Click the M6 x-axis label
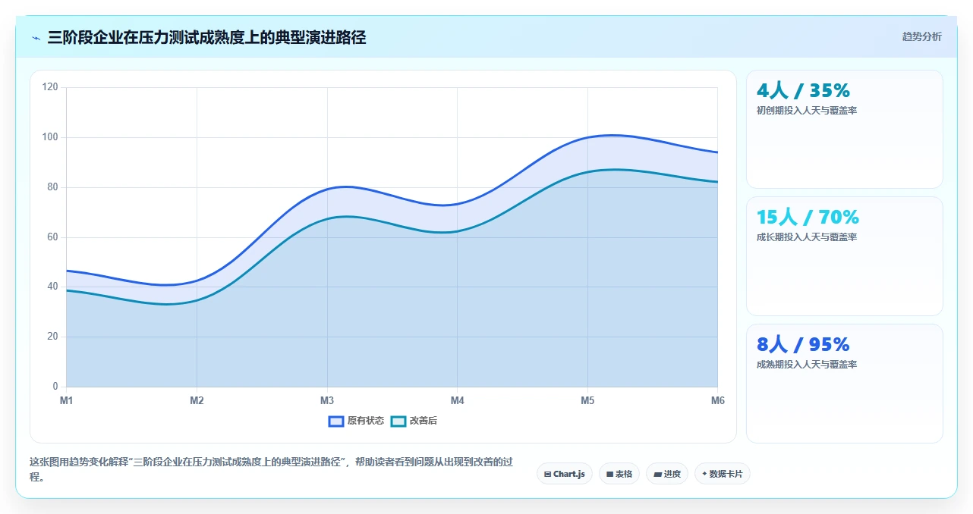The width and height of the screenshot is (973, 514). pyautogui.click(x=717, y=400)
